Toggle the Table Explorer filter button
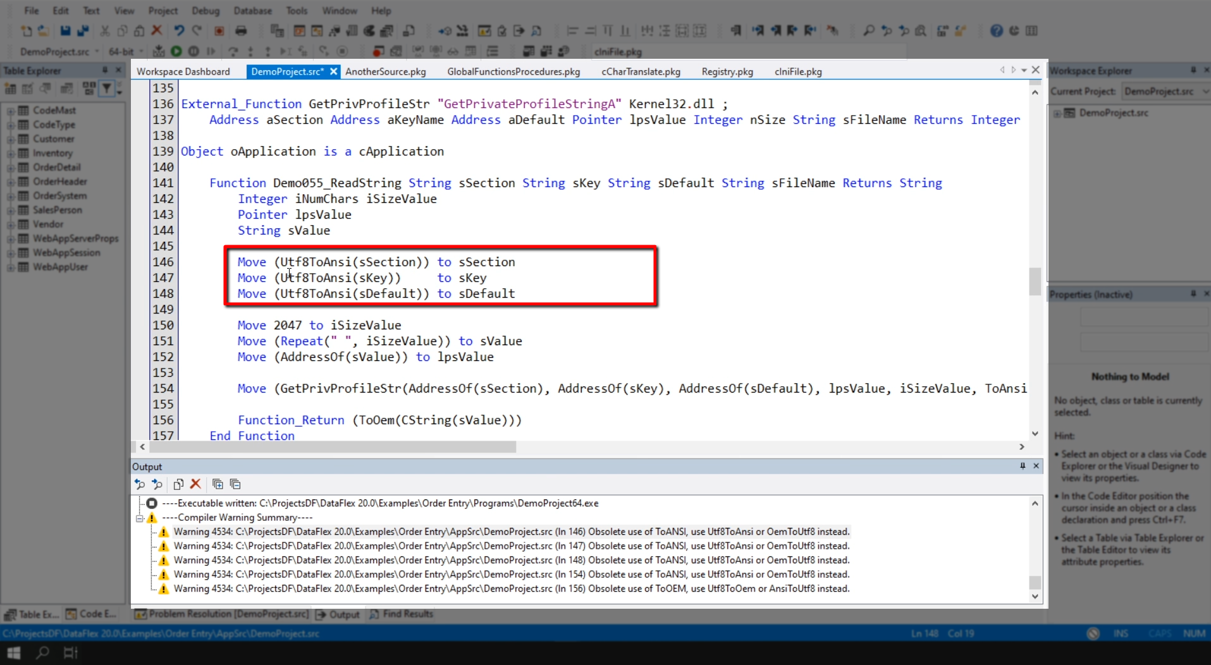Image resolution: width=1211 pixels, height=665 pixels. click(x=107, y=89)
